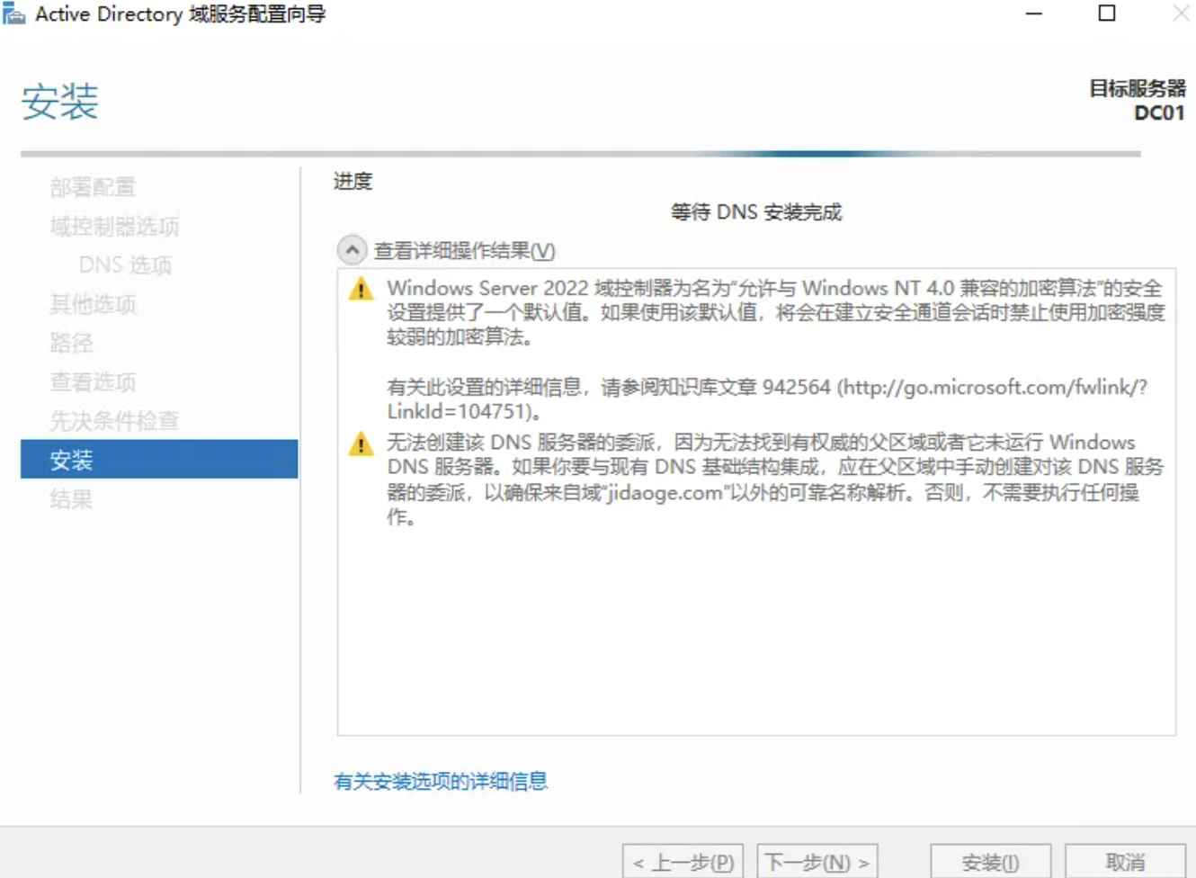This screenshot has height=878, width=1196.
Task: Click the 取消 button
Action: (x=1125, y=862)
